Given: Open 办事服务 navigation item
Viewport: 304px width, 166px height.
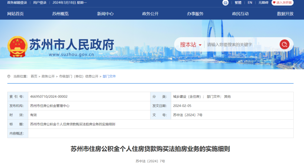Looking at the screenshot, I should coord(195,14).
